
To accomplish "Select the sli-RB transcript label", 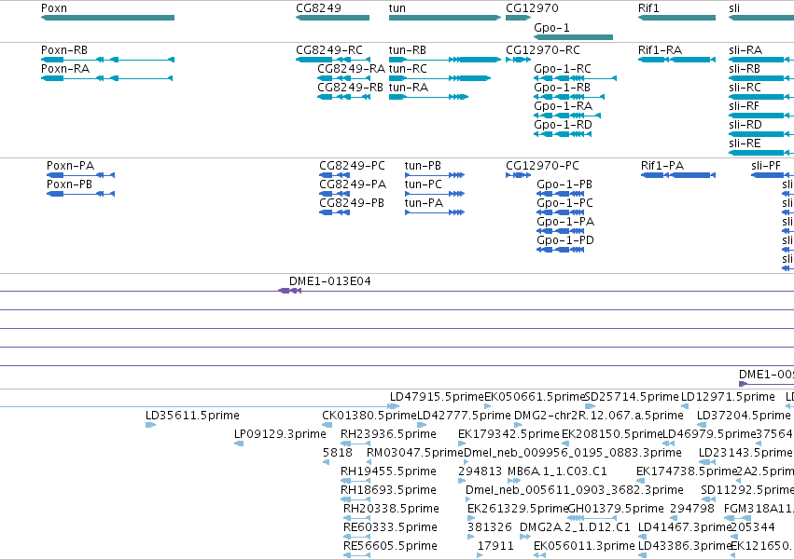I will pyautogui.click(x=745, y=69).
